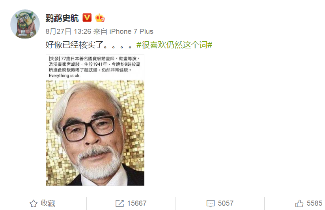Click the thumbs-up like icon
Viewport: 325px width, 210px height.
tap(299, 203)
